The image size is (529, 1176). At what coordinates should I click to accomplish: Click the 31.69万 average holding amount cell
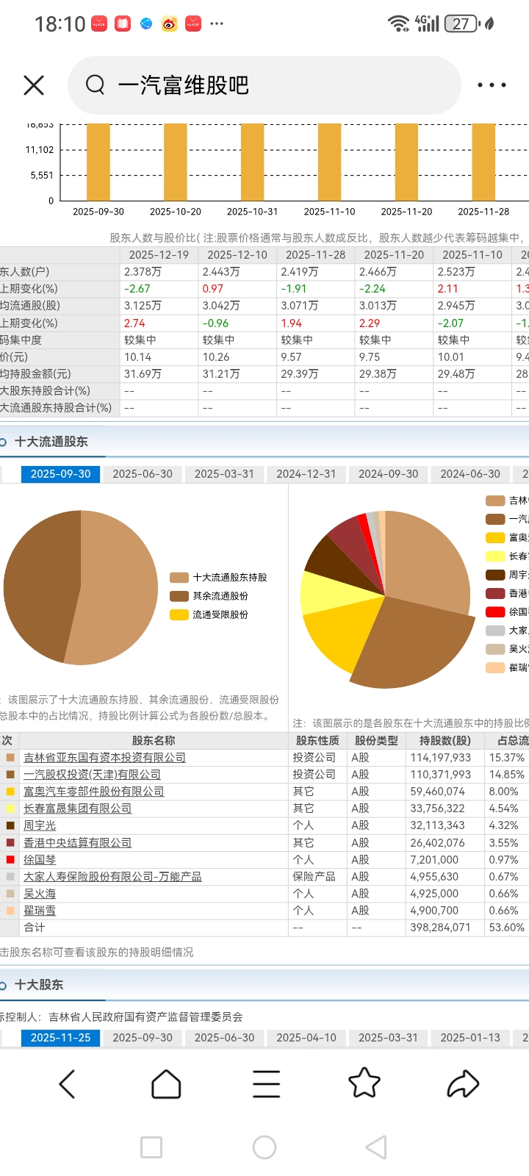159,374
